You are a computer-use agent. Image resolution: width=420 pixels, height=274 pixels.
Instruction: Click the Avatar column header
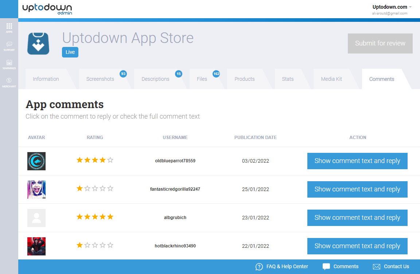click(x=36, y=138)
